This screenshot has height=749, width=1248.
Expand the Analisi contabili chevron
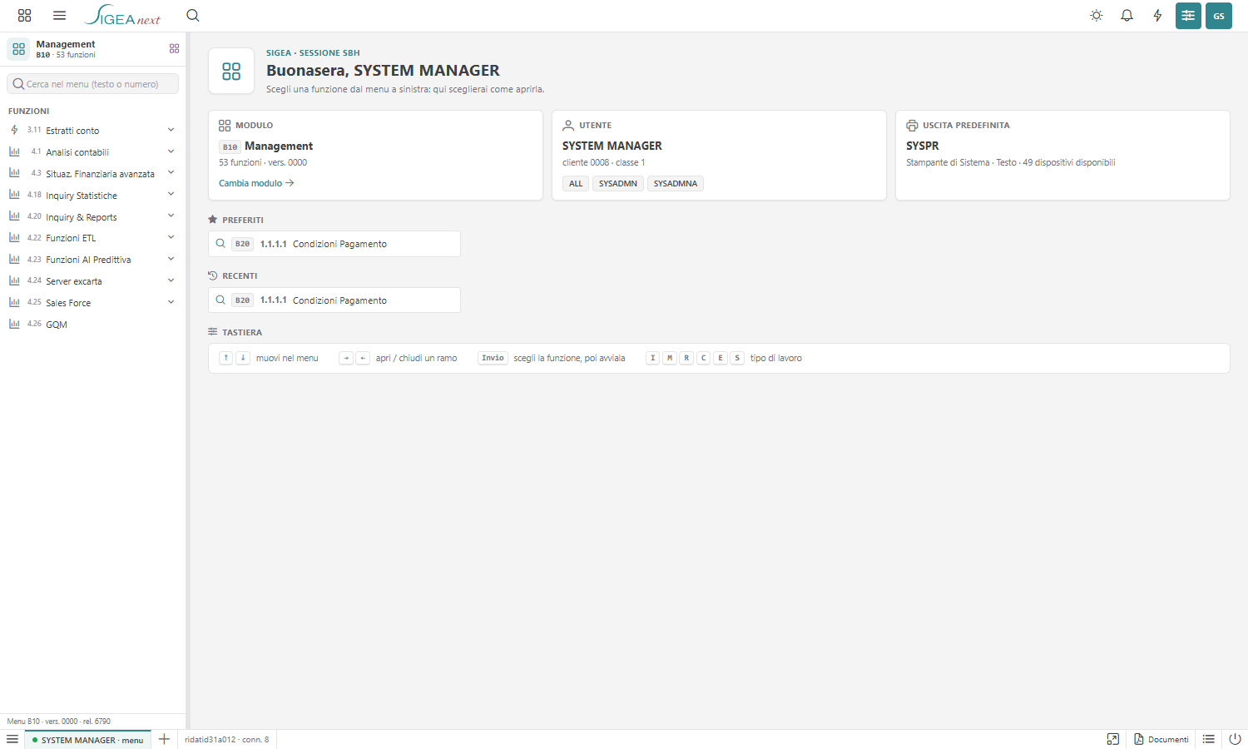tap(171, 151)
